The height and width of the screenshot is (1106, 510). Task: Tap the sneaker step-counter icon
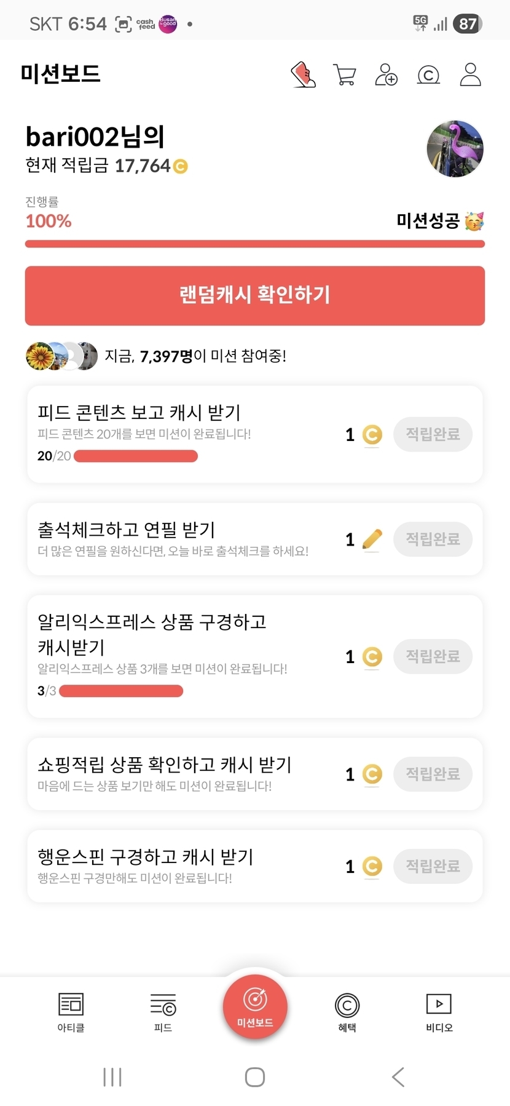coord(304,75)
